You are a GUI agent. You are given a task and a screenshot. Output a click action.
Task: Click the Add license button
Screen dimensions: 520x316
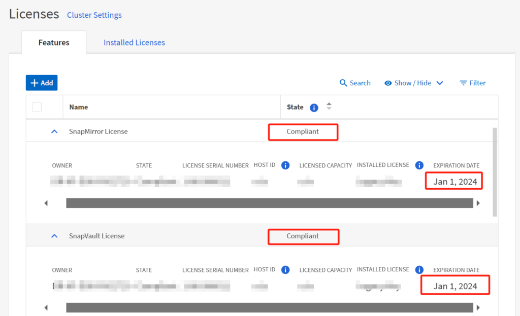click(x=42, y=83)
